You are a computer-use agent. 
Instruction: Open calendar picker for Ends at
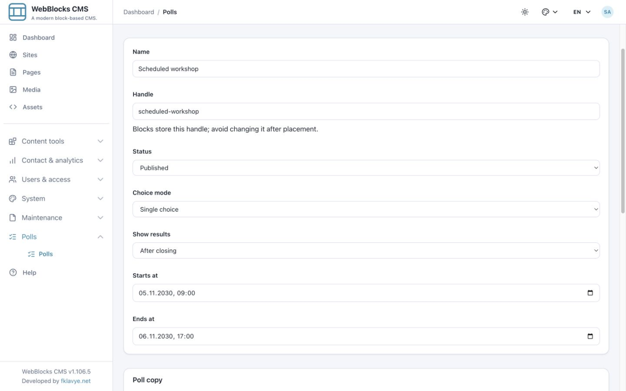tap(590, 336)
